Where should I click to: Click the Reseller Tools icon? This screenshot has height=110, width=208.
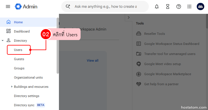[139, 34]
